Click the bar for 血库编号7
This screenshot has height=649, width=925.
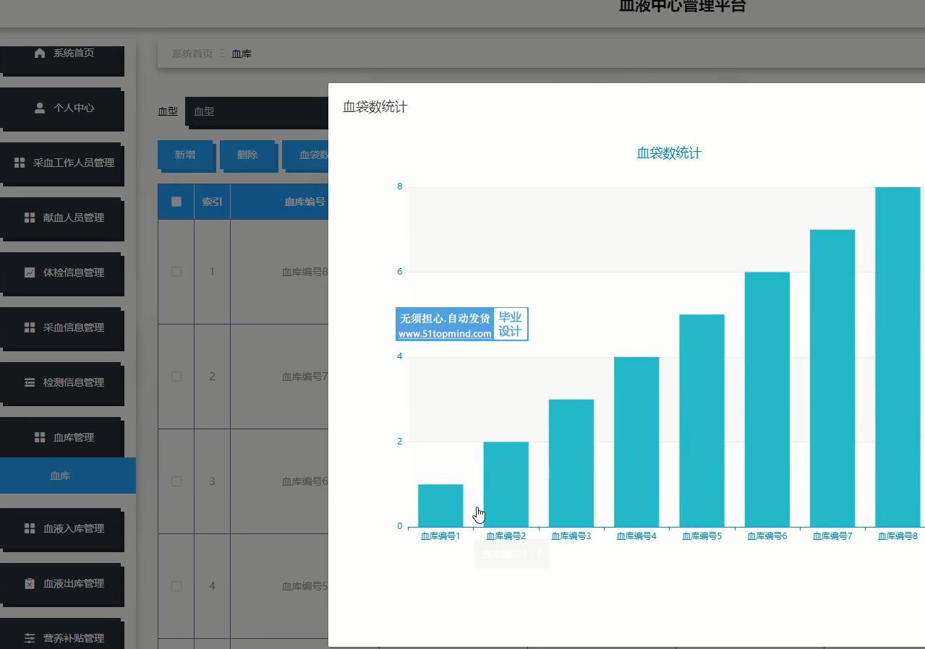tap(832, 378)
